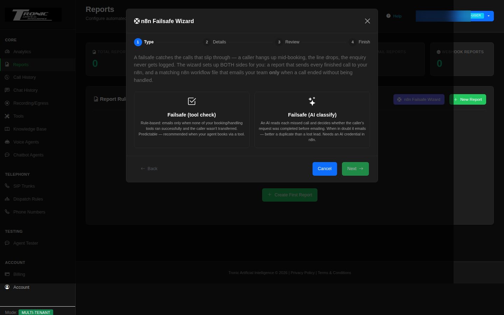
Task: Select the Failsafe (AI classify) option card
Action: 312,120
